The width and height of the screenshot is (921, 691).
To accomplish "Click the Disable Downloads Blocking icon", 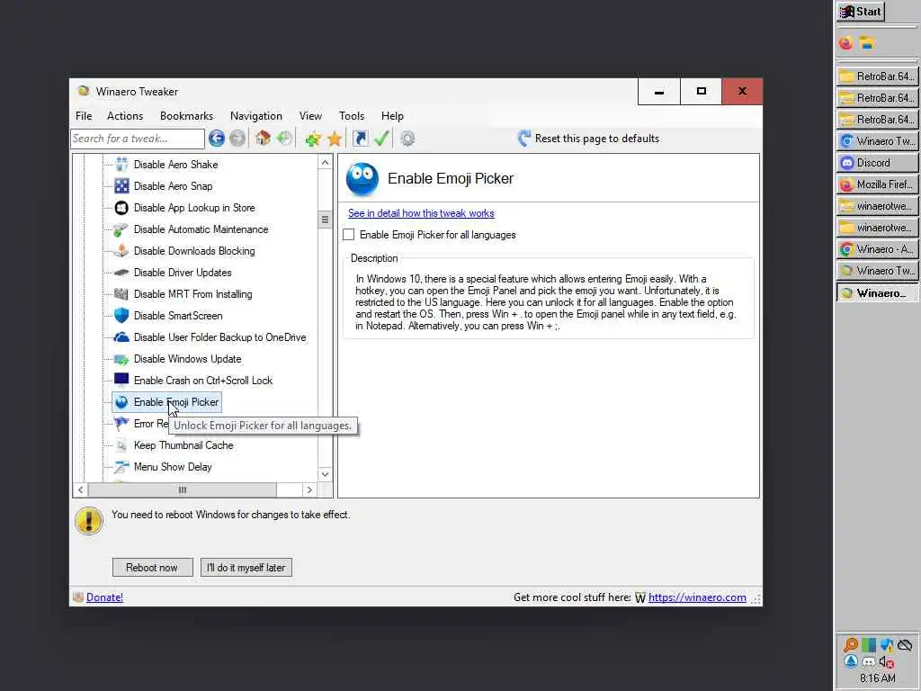I will 121,251.
